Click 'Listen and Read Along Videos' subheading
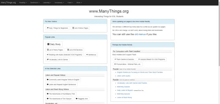This screenshot has height=104, width=220. [x=57, y=89]
